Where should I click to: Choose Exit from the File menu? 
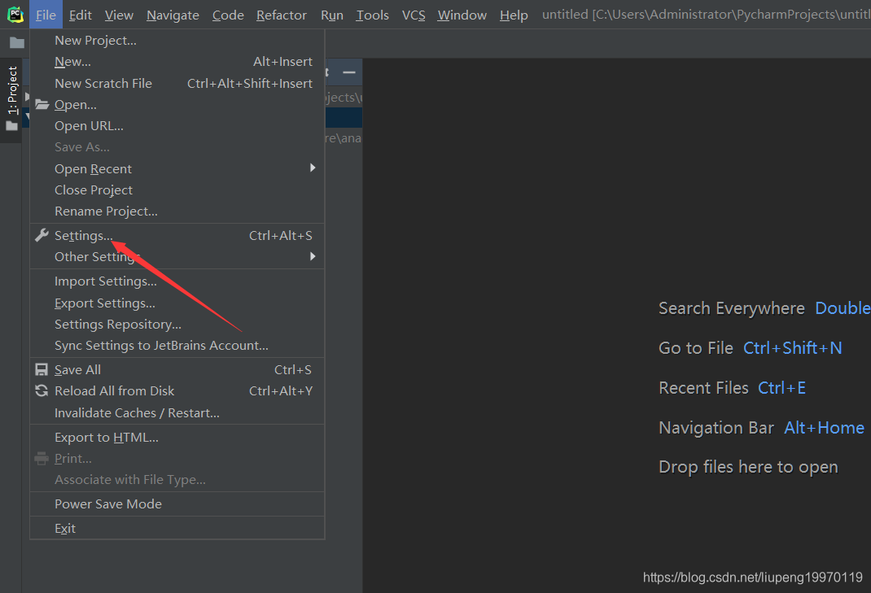coord(177,529)
